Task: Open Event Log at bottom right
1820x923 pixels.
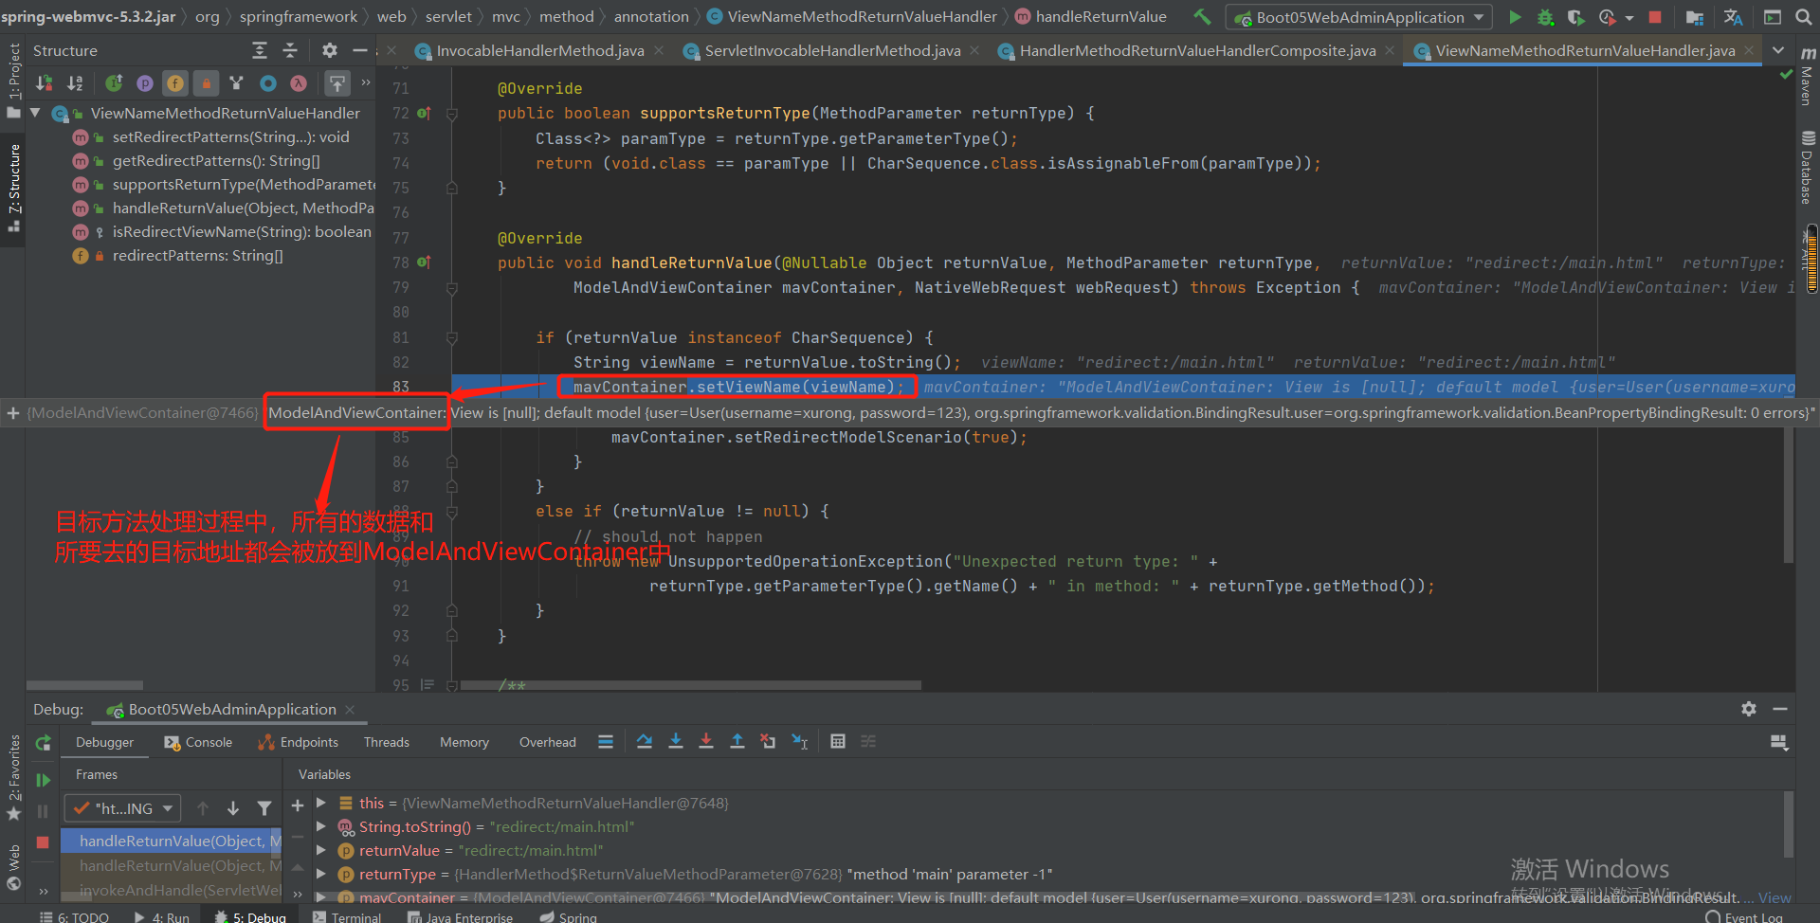Action: pyautogui.click(x=1744, y=916)
